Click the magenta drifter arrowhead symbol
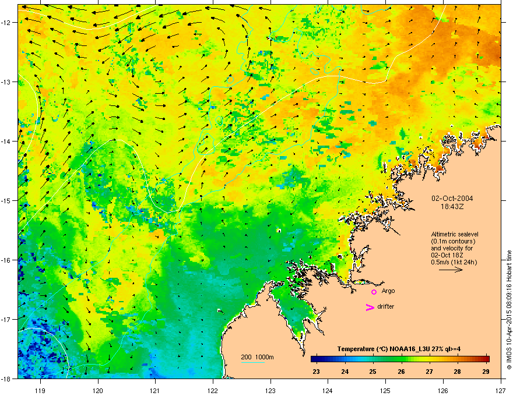 click(x=370, y=307)
